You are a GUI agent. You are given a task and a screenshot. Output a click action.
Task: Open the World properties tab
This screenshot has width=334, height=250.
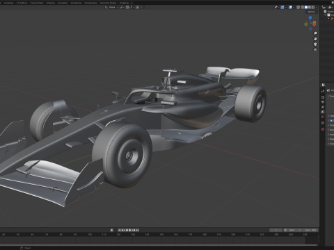323,117
